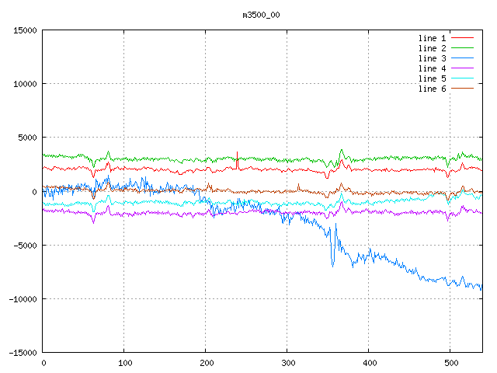Click the 15000 label on the y-axis

pos(25,30)
